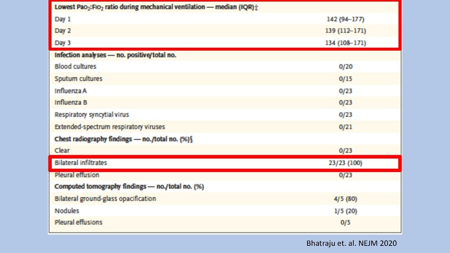Select the 'Bilateral infiltrates' row label
Viewport: 450px width, 253px height.
[x=80, y=162]
